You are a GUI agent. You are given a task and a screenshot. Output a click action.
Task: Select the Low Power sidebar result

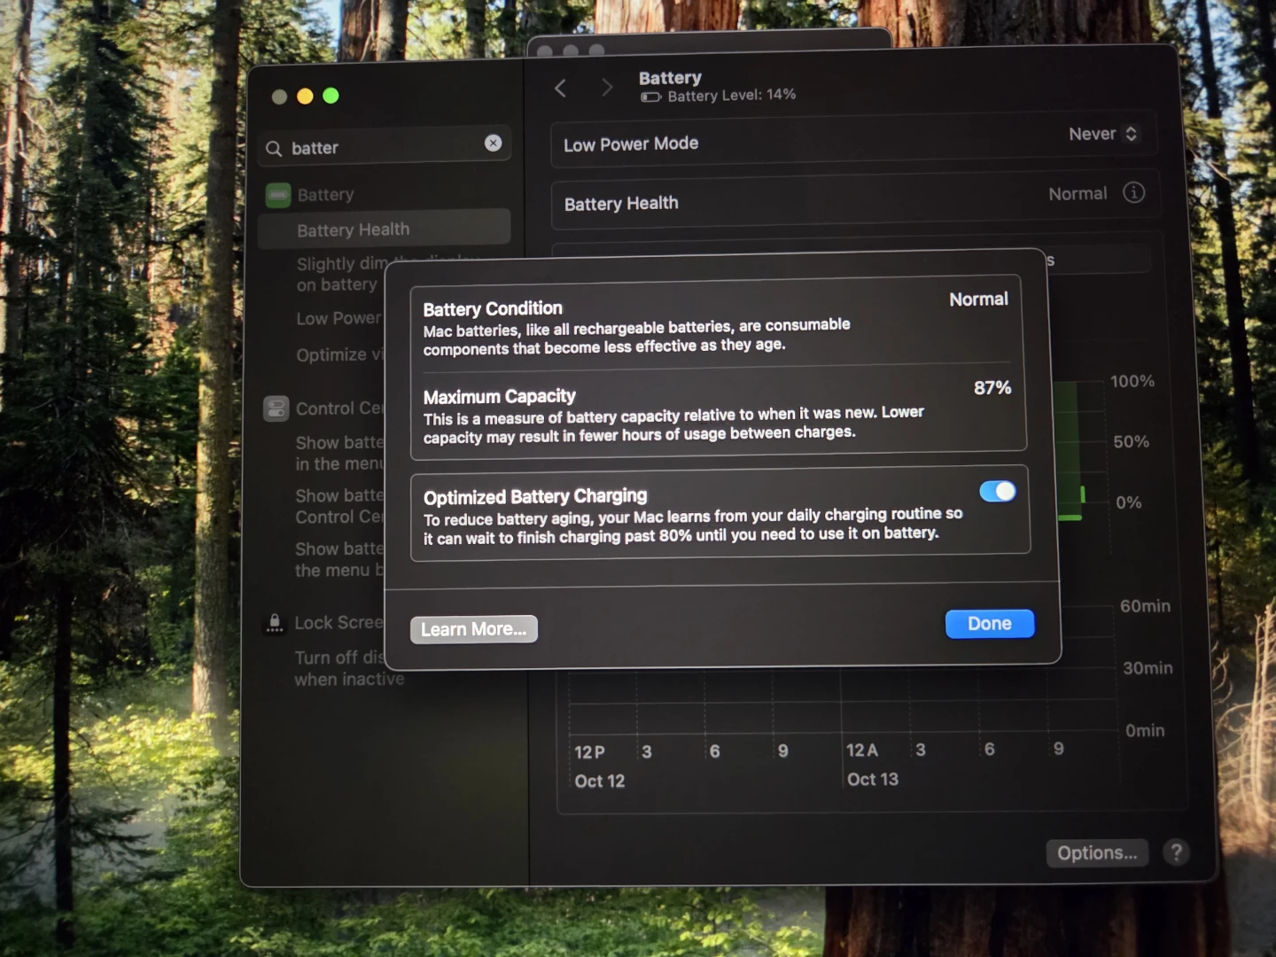click(x=339, y=318)
